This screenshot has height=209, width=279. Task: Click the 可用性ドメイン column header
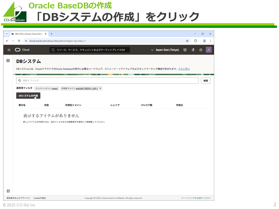73,105
